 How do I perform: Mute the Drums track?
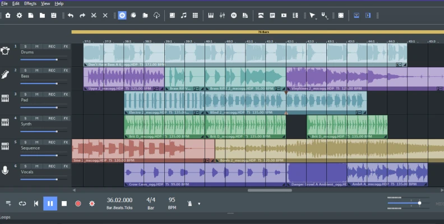(x=37, y=46)
